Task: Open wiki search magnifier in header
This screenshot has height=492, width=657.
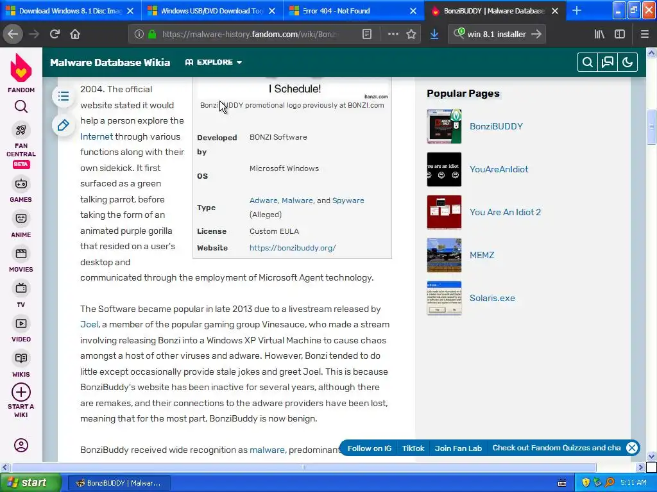Action: (x=588, y=62)
